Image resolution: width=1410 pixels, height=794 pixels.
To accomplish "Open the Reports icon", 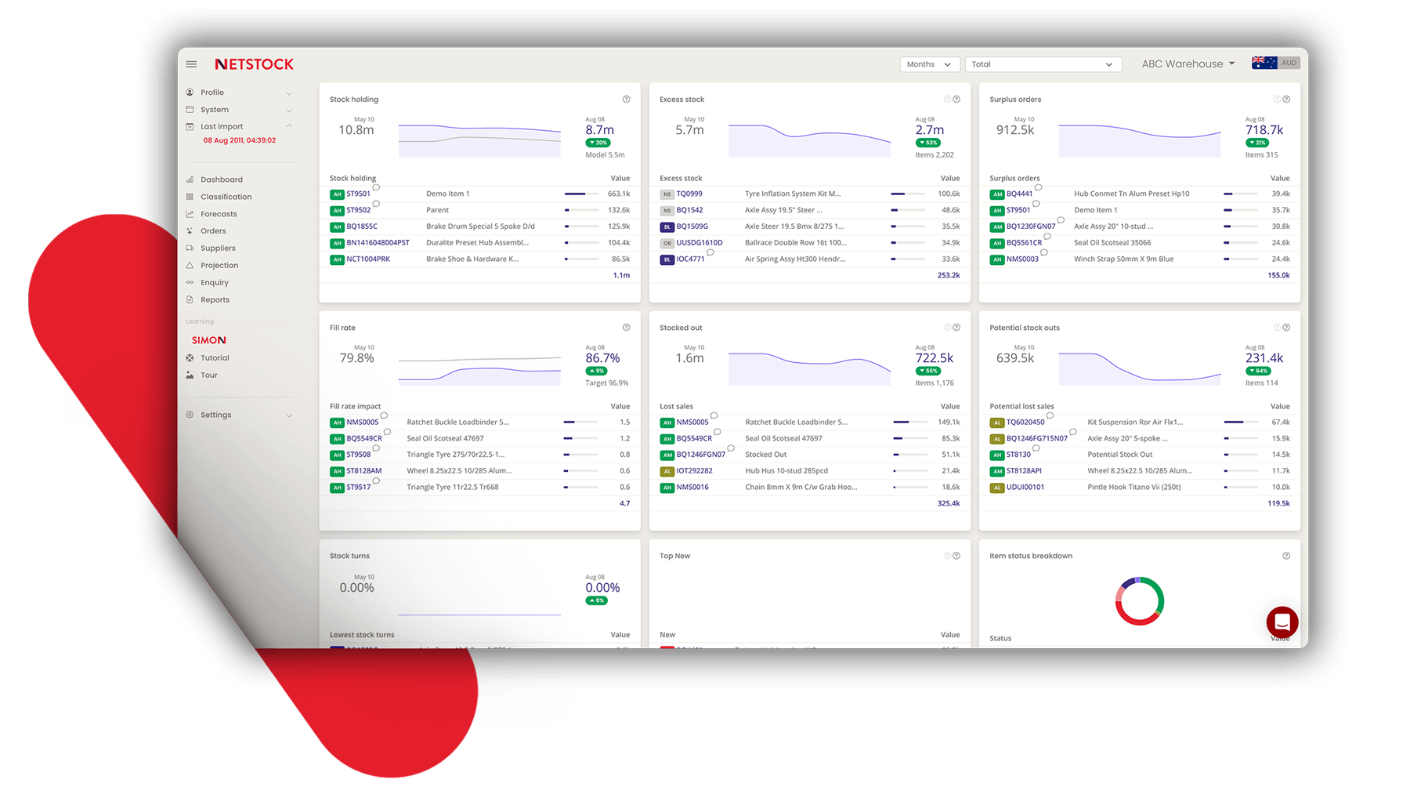I will 190,299.
